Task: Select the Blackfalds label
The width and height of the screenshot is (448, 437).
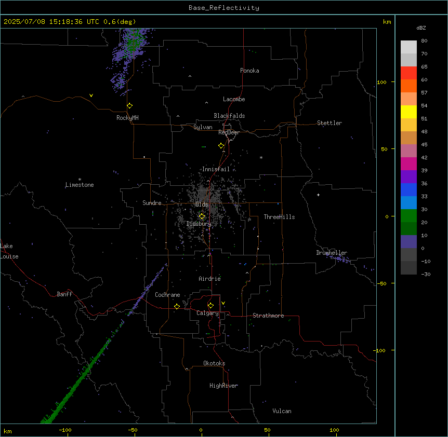Action: point(229,116)
